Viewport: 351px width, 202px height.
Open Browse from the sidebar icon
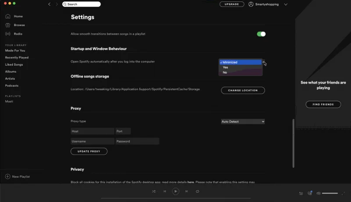click(8, 25)
